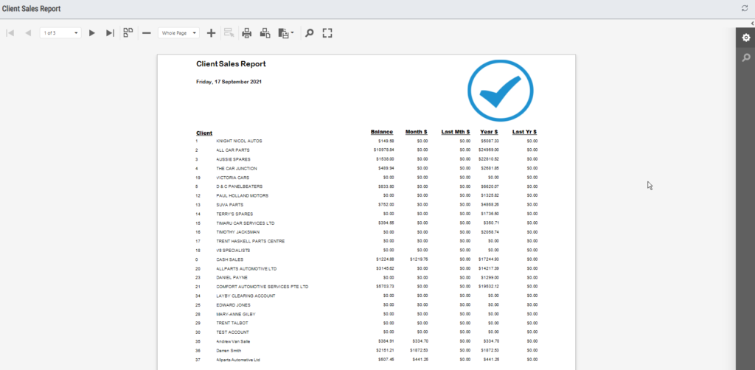The width and height of the screenshot is (755, 370).
Task: Click the Balance column header
Action: (x=382, y=132)
